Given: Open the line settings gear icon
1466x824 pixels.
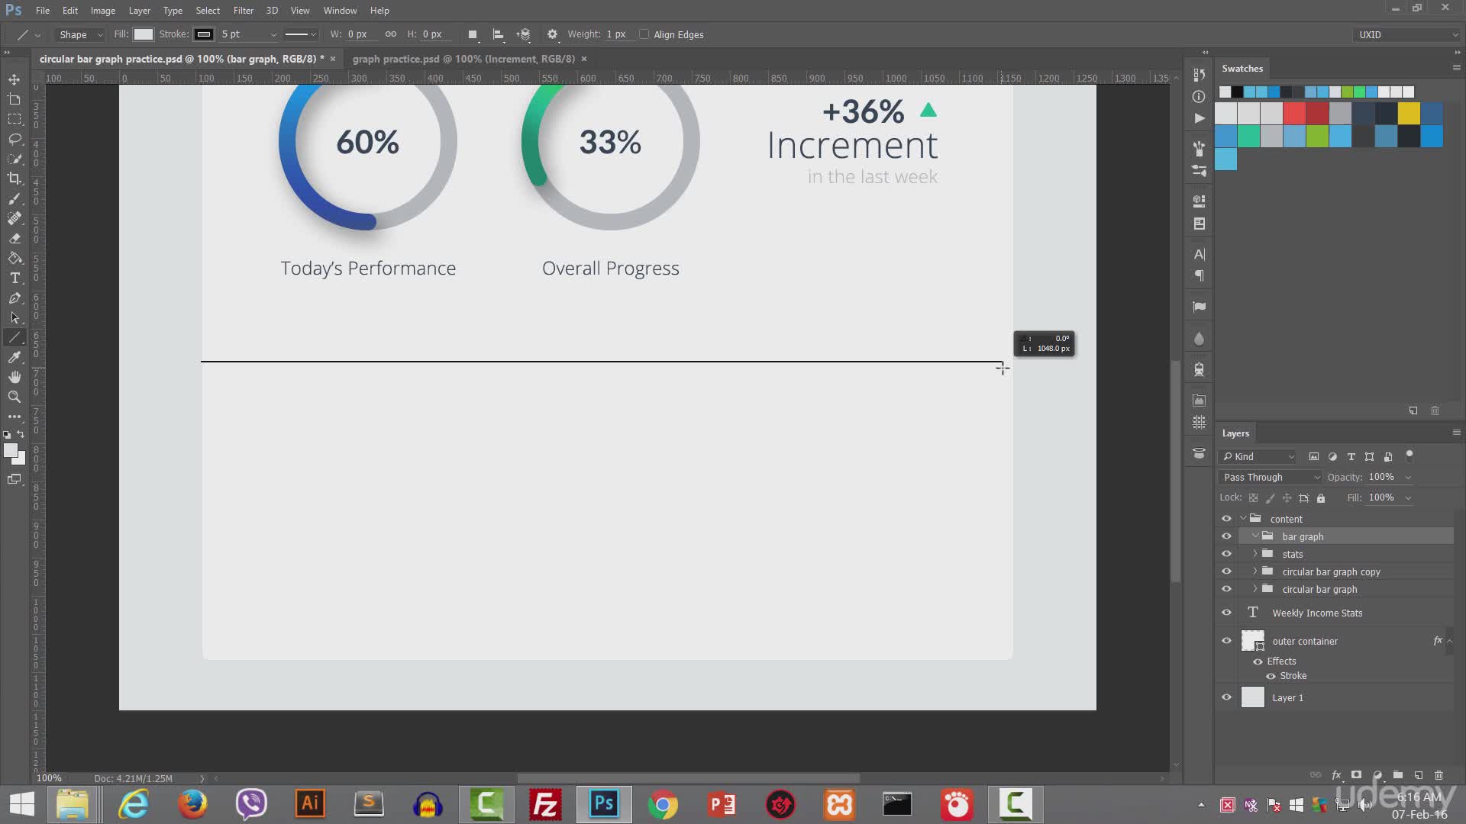Looking at the screenshot, I should [x=552, y=34].
